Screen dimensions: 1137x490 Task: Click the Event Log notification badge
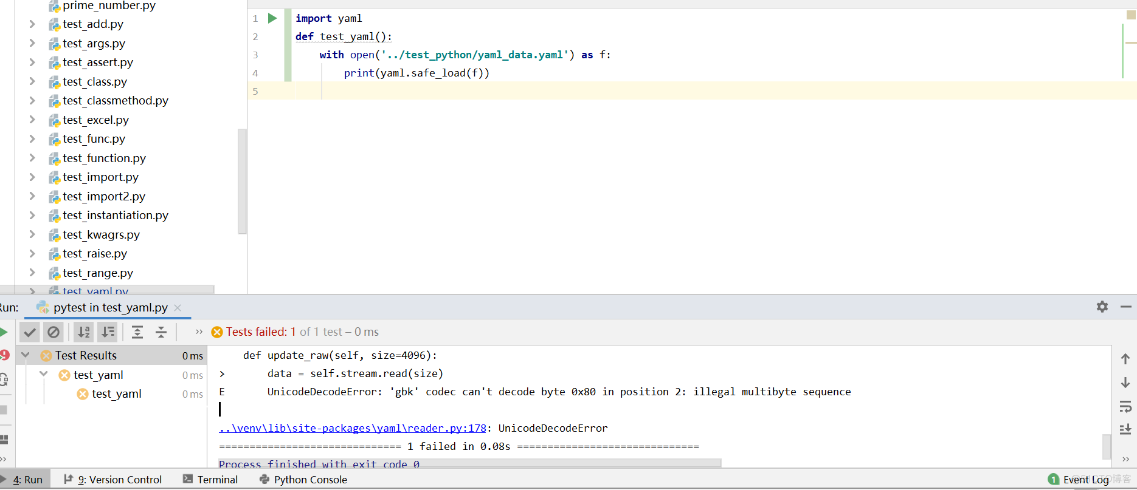coord(1054,480)
